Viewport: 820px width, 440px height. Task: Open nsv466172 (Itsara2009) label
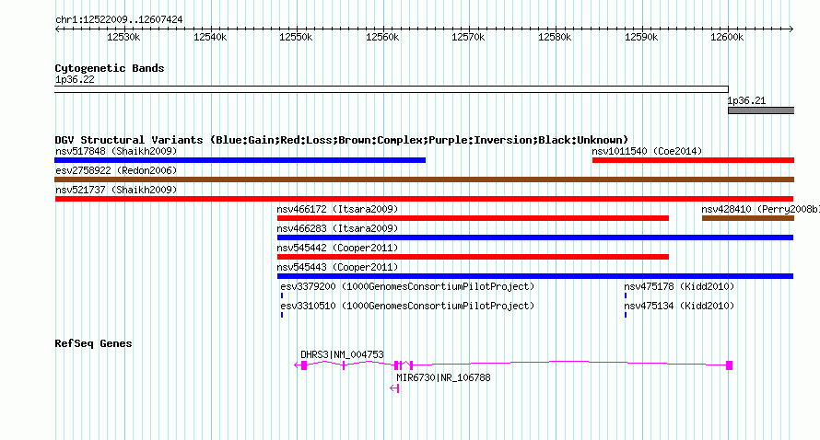(338, 209)
